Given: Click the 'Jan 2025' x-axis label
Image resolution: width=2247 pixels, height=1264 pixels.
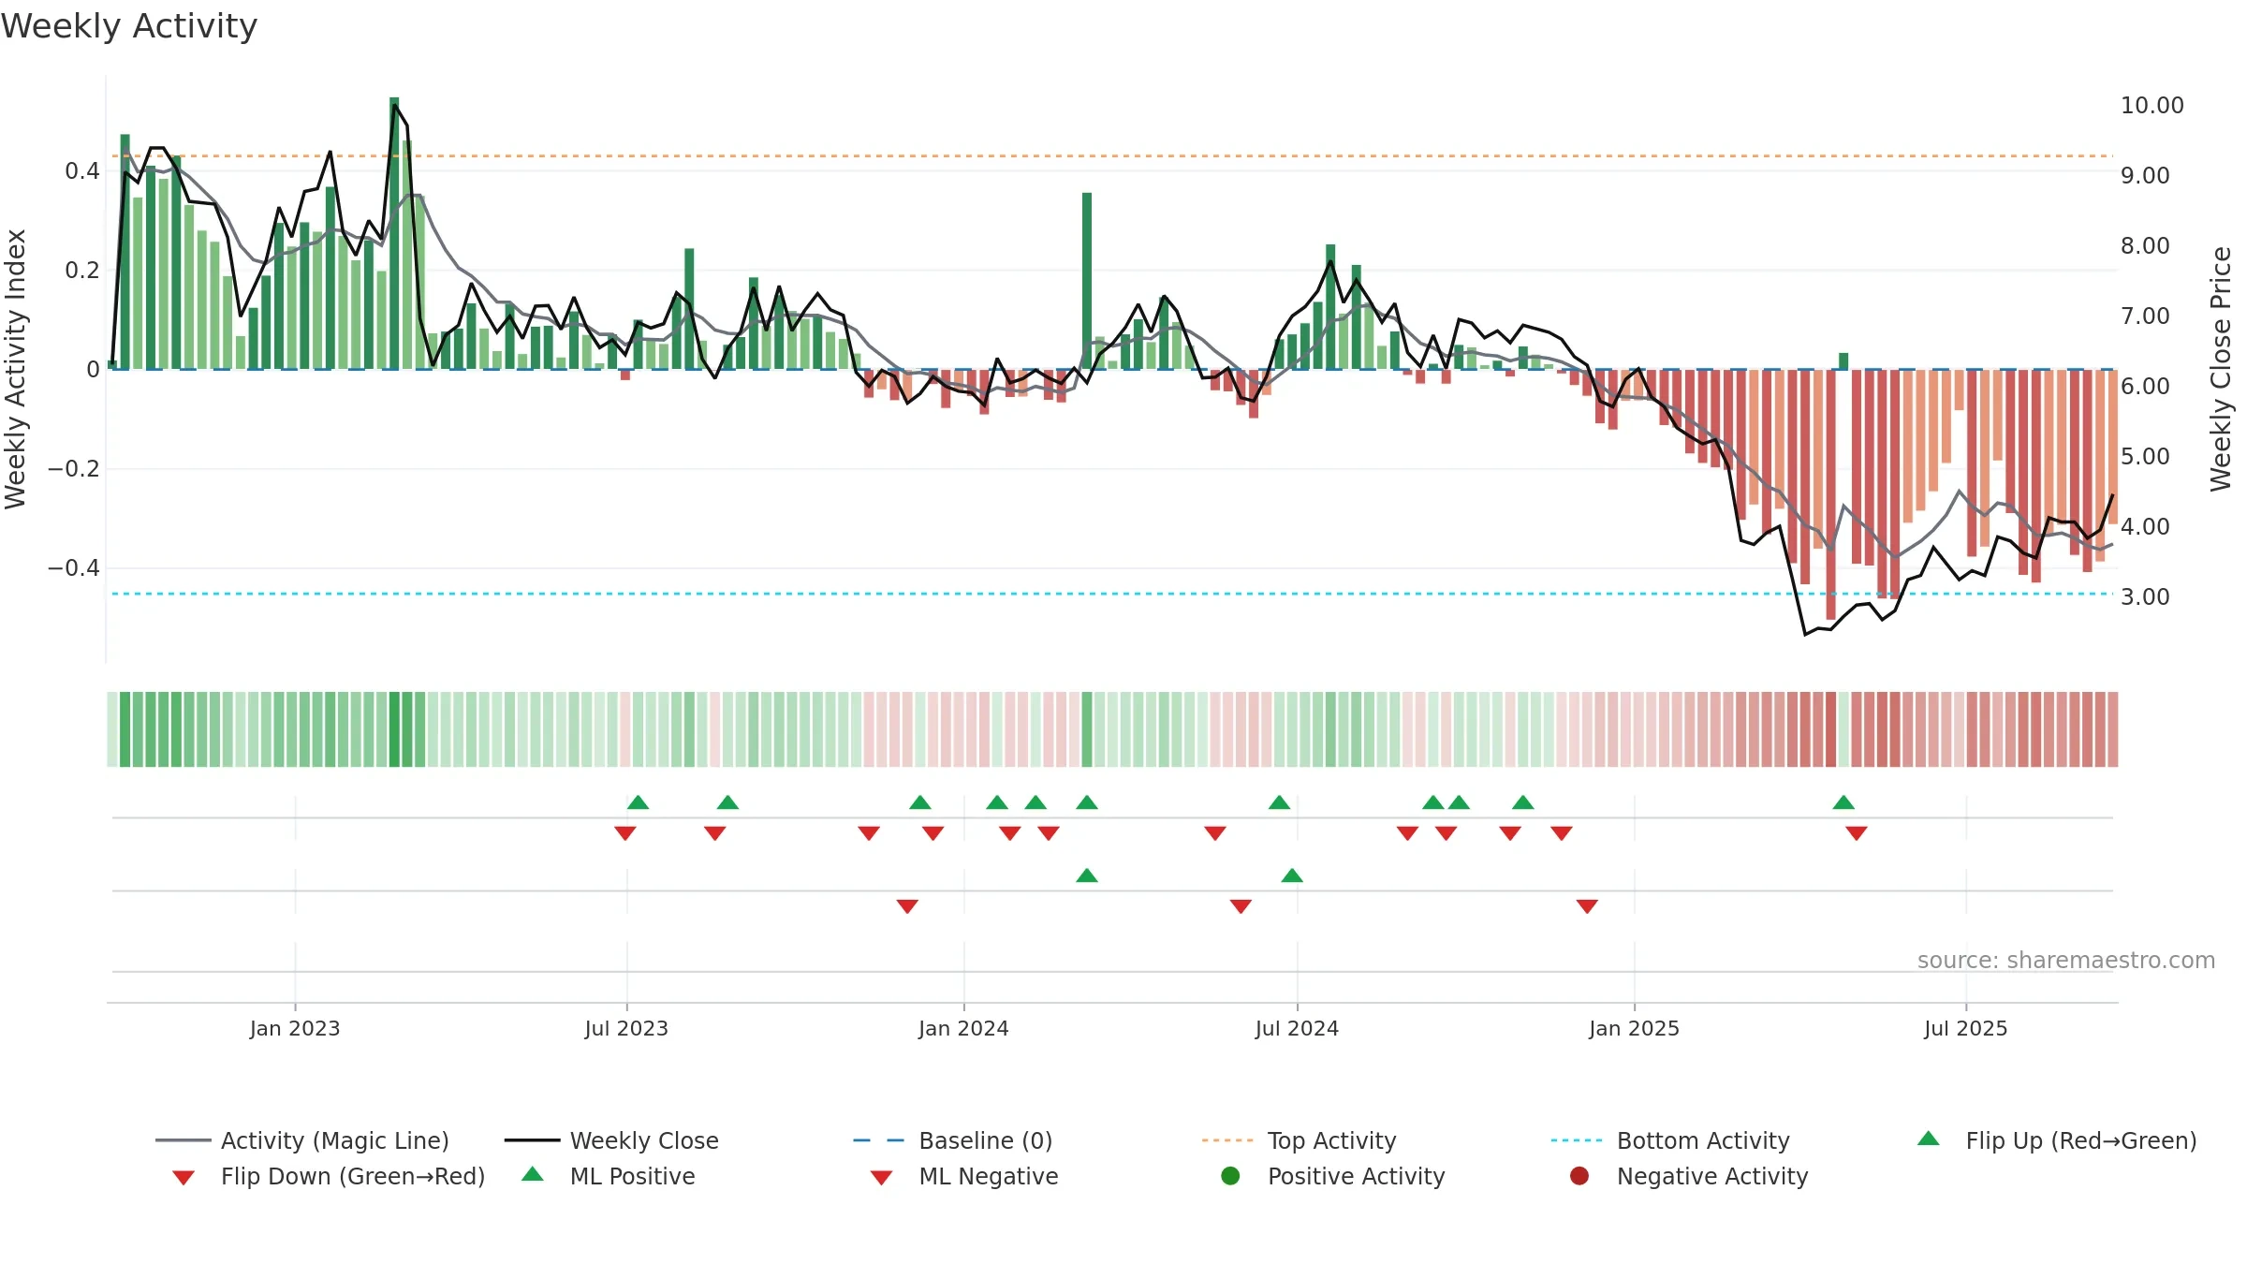Looking at the screenshot, I should 1634,1028.
